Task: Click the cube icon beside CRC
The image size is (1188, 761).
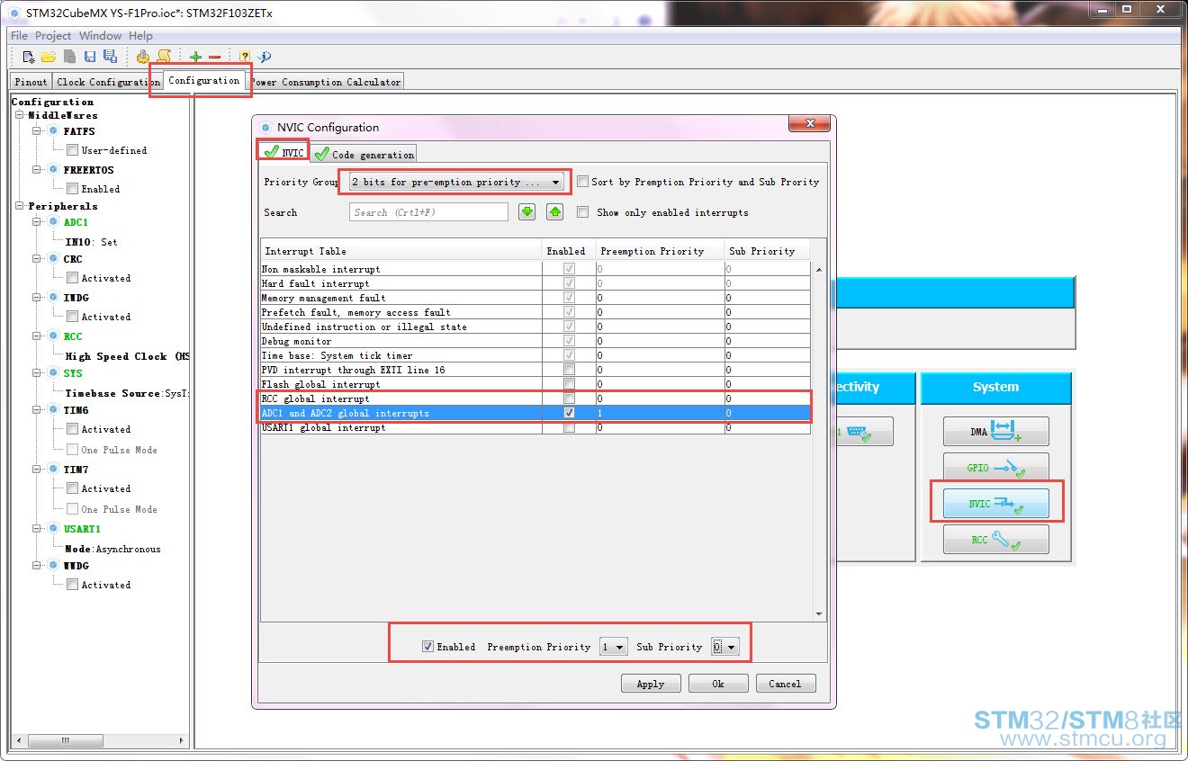Action: (x=53, y=259)
